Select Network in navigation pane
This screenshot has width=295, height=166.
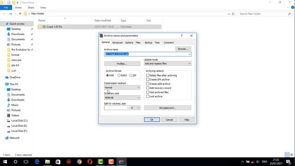[14, 138]
